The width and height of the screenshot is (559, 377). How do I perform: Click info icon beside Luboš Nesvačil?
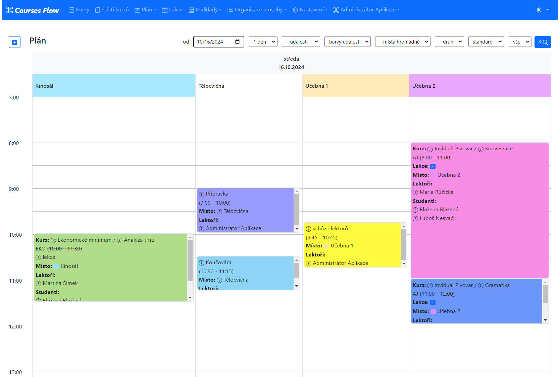coord(415,219)
